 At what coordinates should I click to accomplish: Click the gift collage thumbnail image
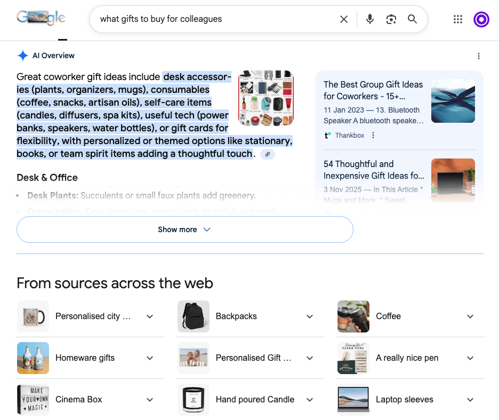[x=265, y=98]
